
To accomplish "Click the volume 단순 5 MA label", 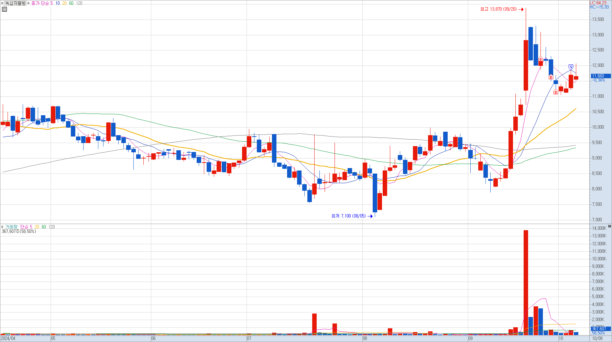I will pos(26,227).
